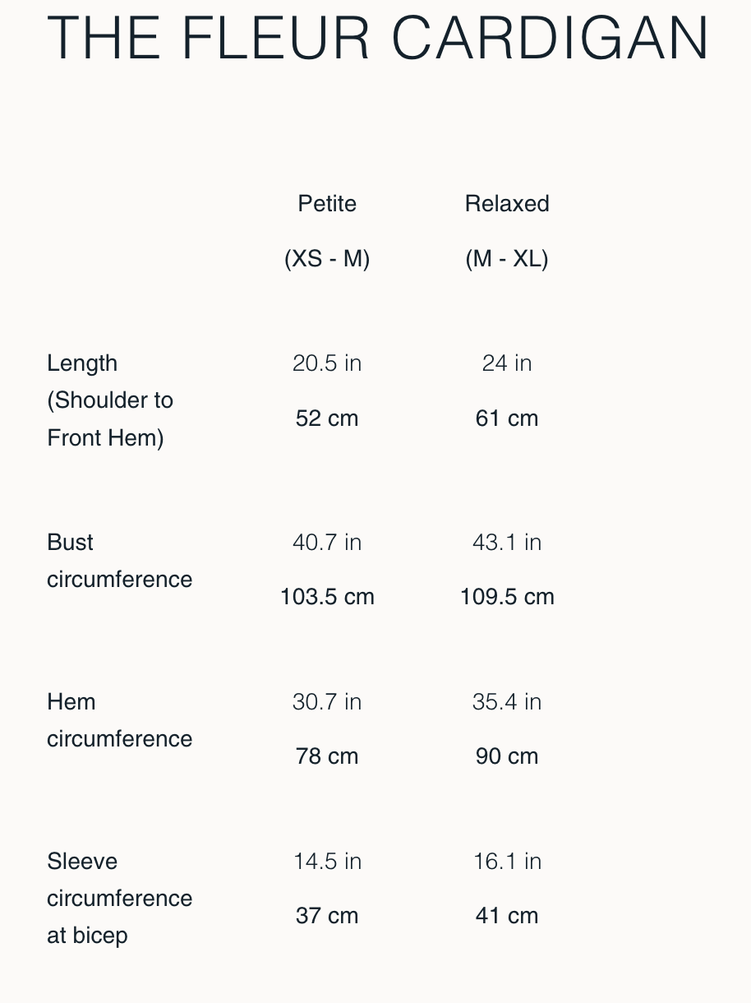Select the Bust circumference row label
This screenshot has width=751, height=1003.
click(x=119, y=561)
